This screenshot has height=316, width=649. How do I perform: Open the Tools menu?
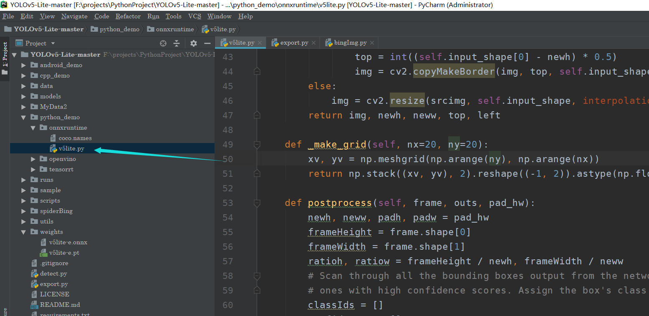click(173, 16)
